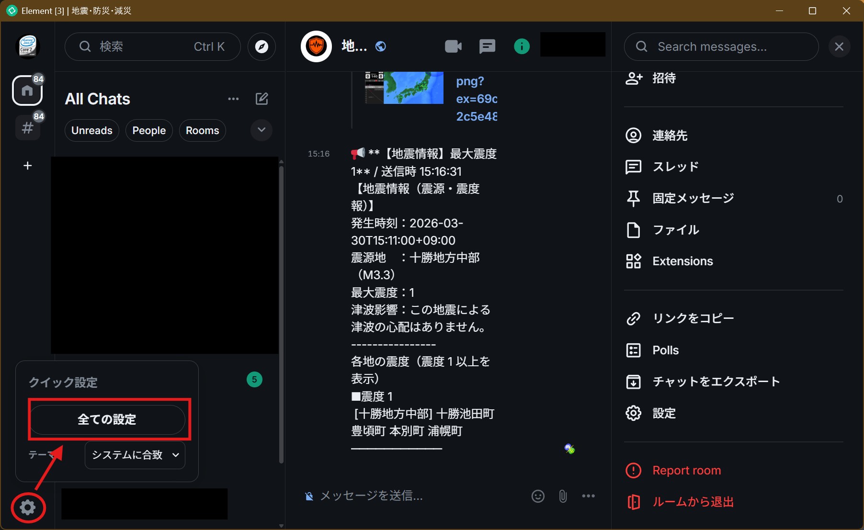Open the threads icon in room header
This screenshot has width=864, height=530.
487,46
